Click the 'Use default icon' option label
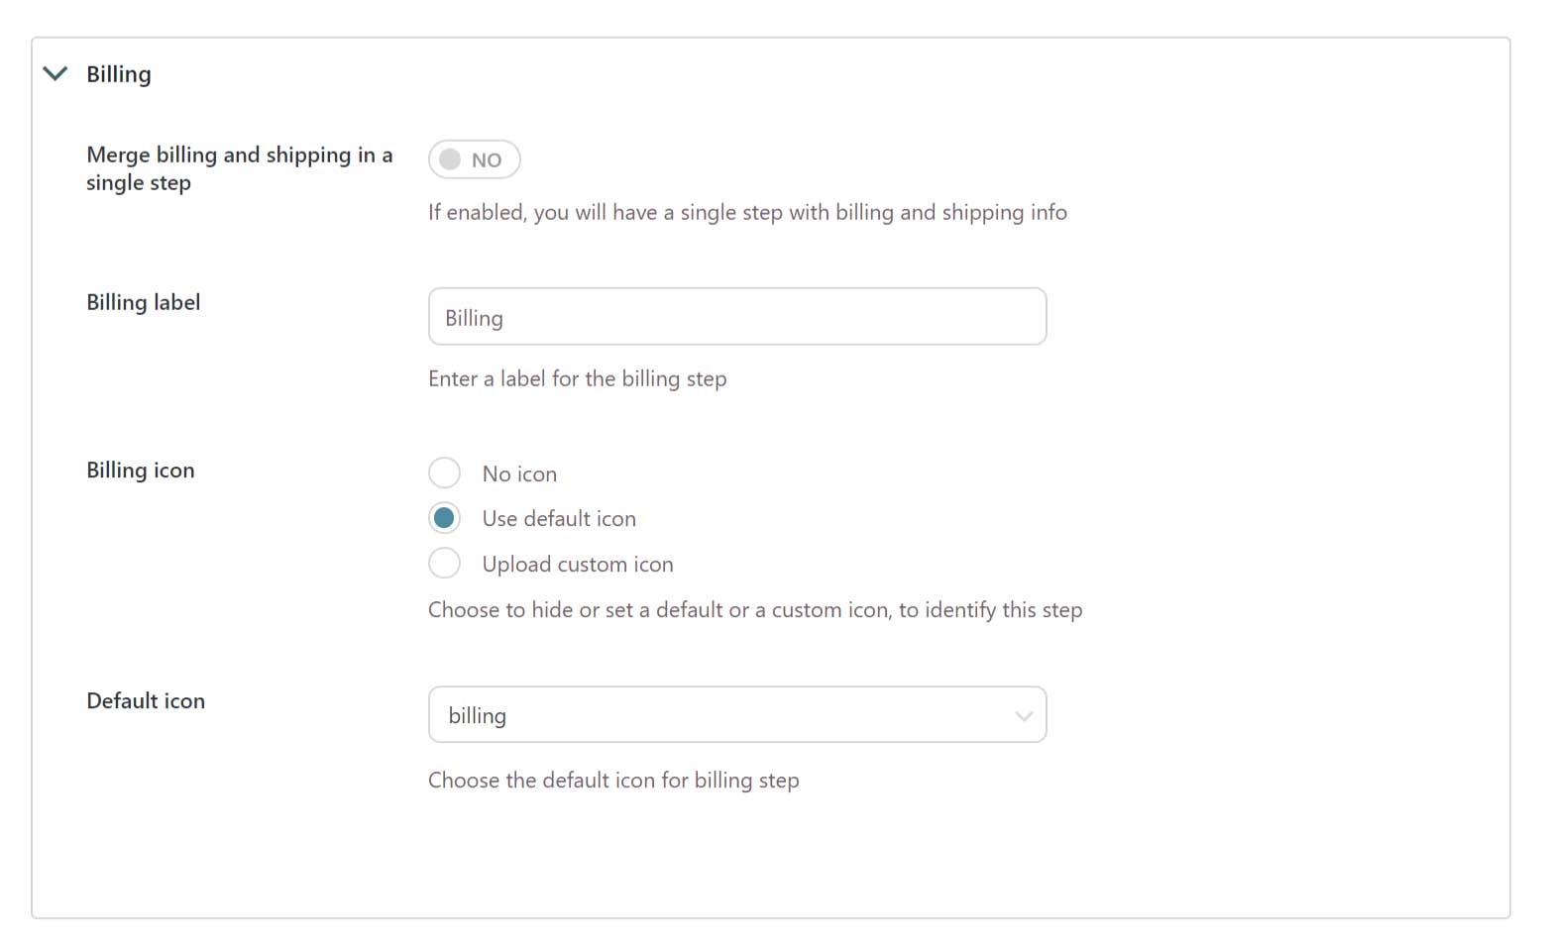The image size is (1544, 945). click(559, 519)
